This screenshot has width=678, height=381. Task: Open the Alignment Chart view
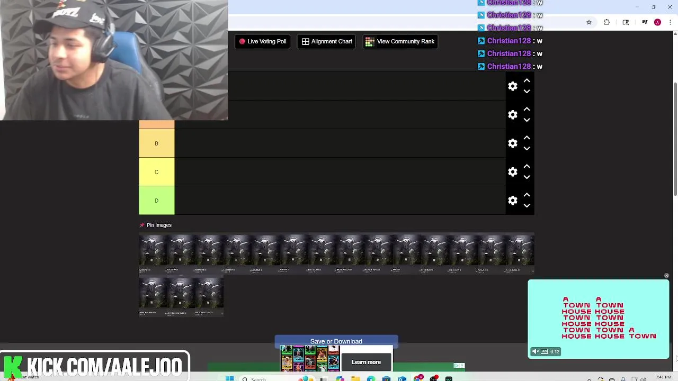[x=327, y=41]
